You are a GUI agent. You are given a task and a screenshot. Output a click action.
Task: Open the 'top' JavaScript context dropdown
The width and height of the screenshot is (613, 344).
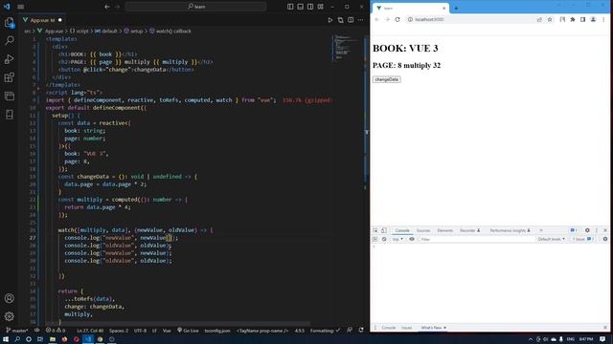[x=397, y=239]
